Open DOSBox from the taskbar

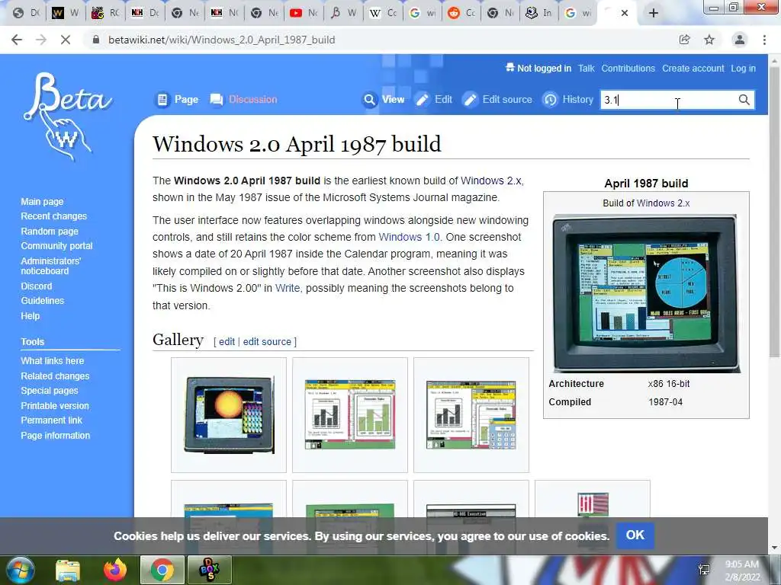click(x=209, y=570)
